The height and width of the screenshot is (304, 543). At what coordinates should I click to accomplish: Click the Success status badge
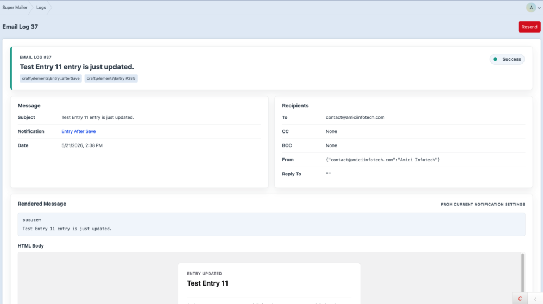point(507,59)
